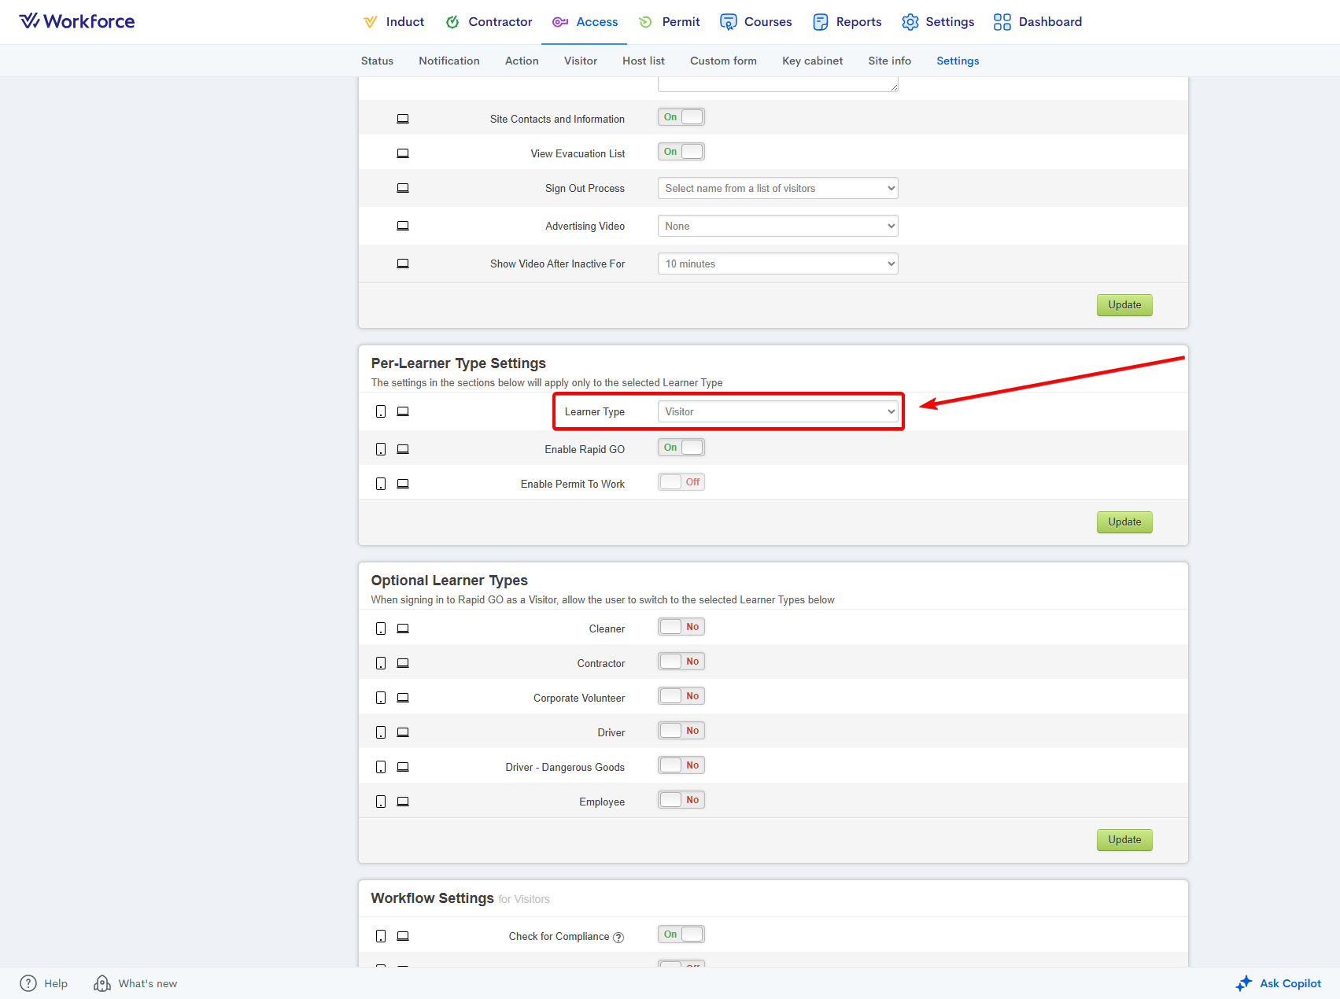Click Update button in Optional Learner Types
Screen dimensions: 1340x999
click(x=1124, y=839)
